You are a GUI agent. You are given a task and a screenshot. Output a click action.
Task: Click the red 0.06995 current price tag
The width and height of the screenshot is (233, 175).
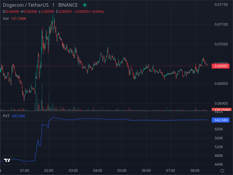[220, 66]
